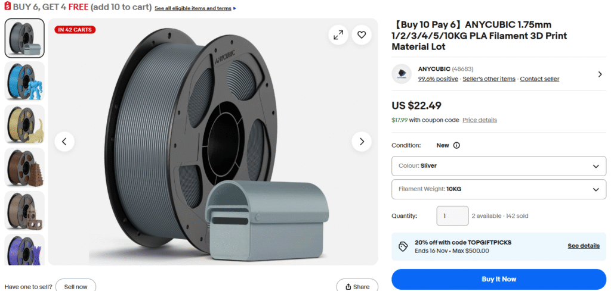The width and height of the screenshot is (611, 291).
Task: Expand Filament Weight dropdown
Action: 498,189
